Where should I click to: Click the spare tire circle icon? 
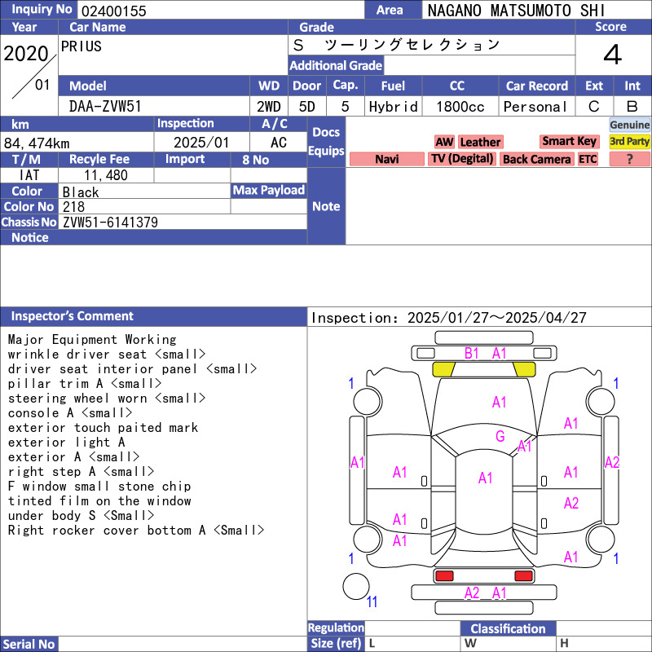click(356, 586)
